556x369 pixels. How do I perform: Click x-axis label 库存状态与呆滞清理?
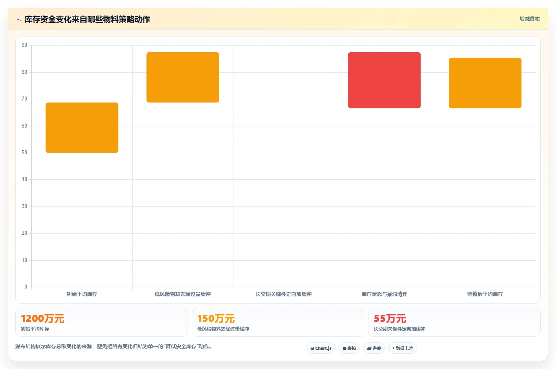point(384,294)
